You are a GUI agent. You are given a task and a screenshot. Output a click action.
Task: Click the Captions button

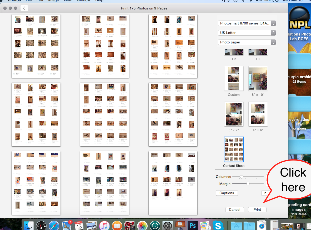(227, 193)
